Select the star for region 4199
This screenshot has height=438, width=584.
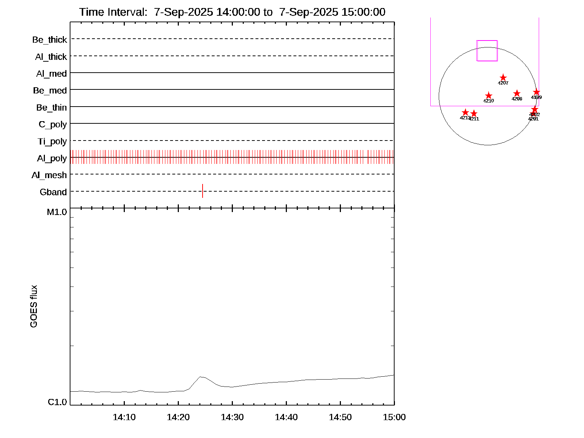click(x=536, y=92)
